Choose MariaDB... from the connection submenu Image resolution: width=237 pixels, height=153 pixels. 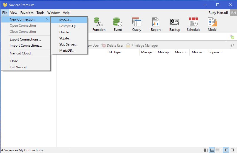coord(69,51)
